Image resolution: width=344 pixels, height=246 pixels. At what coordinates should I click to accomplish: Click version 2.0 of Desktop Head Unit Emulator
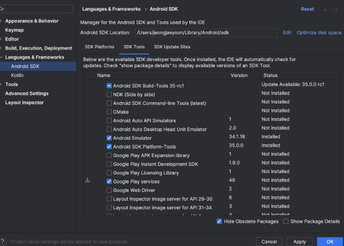tap(232, 128)
